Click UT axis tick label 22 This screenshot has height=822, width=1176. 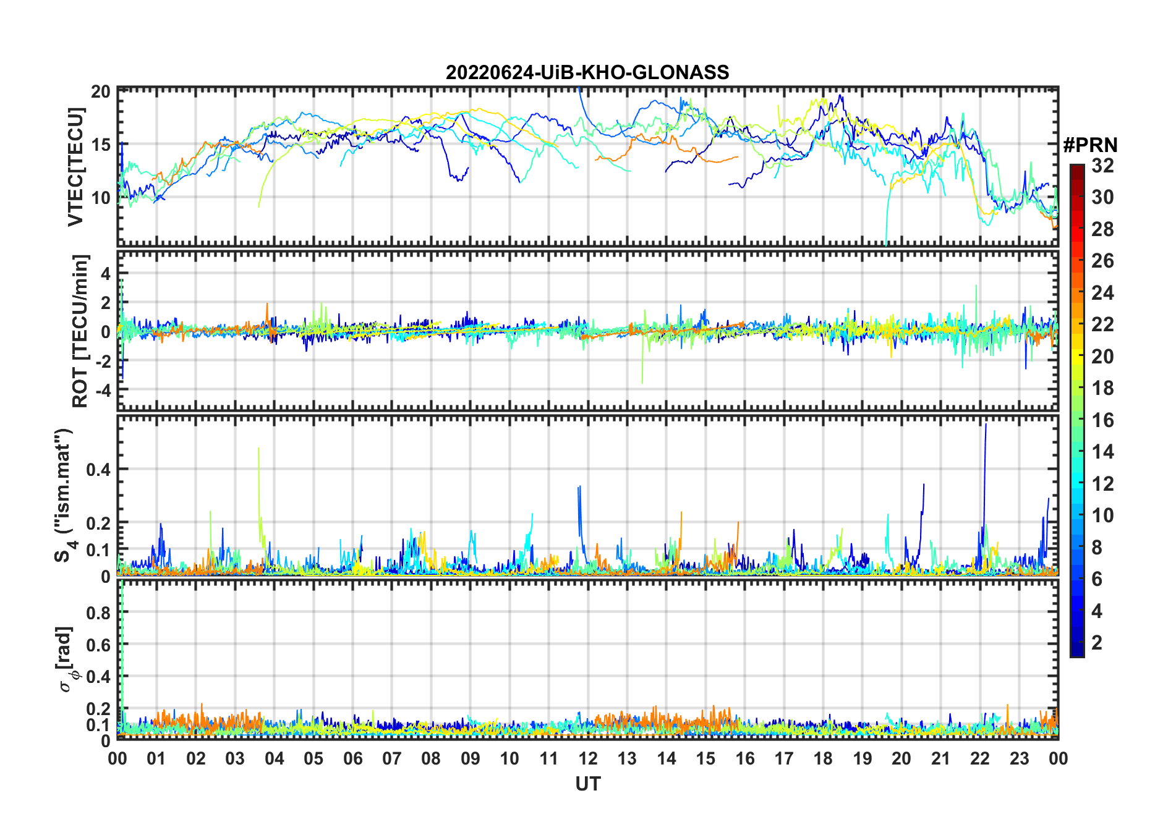pos(980,758)
